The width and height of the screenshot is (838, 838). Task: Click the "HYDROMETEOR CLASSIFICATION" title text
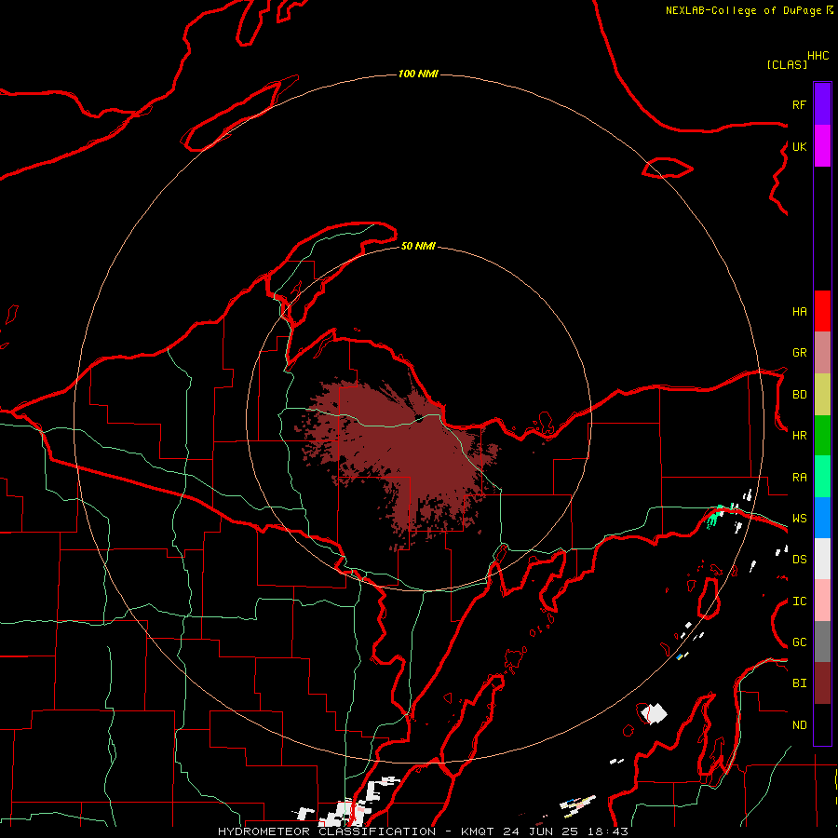coord(327,831)
